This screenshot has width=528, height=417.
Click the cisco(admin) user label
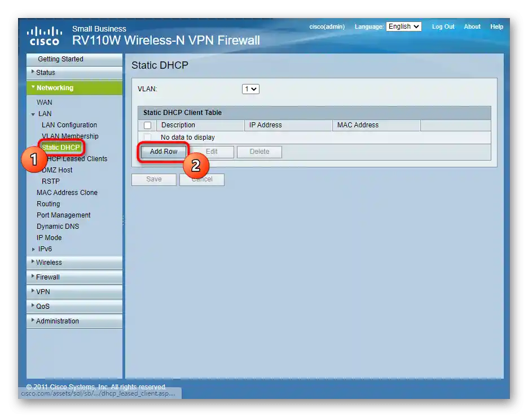click(x=327, y=26)
